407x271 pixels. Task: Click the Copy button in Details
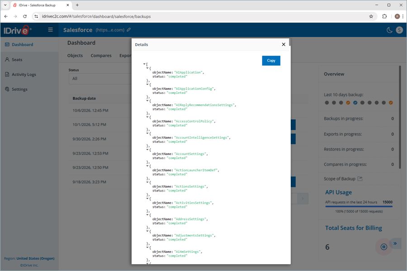coord(271,61)
